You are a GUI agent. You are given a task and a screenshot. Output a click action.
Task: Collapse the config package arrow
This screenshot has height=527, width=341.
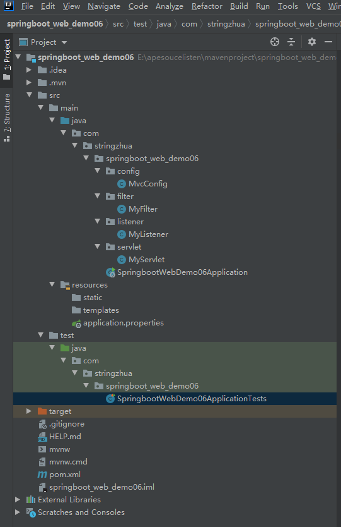point(98,171)
